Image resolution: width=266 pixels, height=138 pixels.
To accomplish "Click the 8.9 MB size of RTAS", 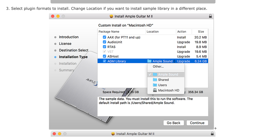I will tap(201, 47).
